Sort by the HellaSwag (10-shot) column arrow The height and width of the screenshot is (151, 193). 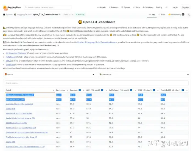(135, 90)
